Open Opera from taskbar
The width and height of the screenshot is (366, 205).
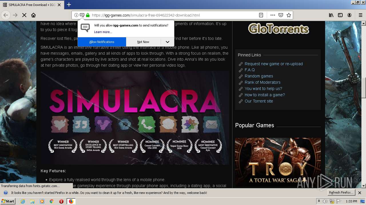pyautogui.click(x=61, y=201)
